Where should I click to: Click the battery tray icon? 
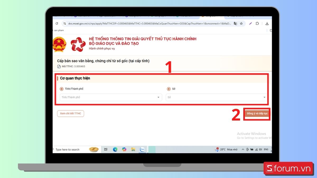pyautogui.click(x=252, y=150)
